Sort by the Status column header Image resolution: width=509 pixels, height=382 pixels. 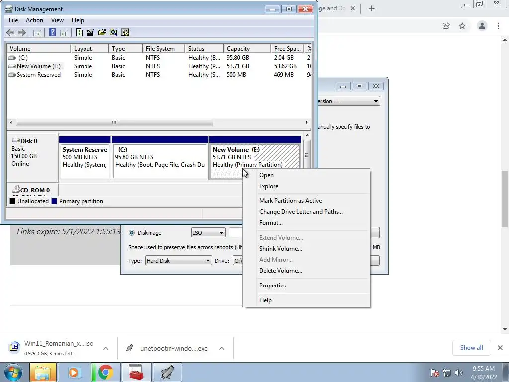click(204, 48)
